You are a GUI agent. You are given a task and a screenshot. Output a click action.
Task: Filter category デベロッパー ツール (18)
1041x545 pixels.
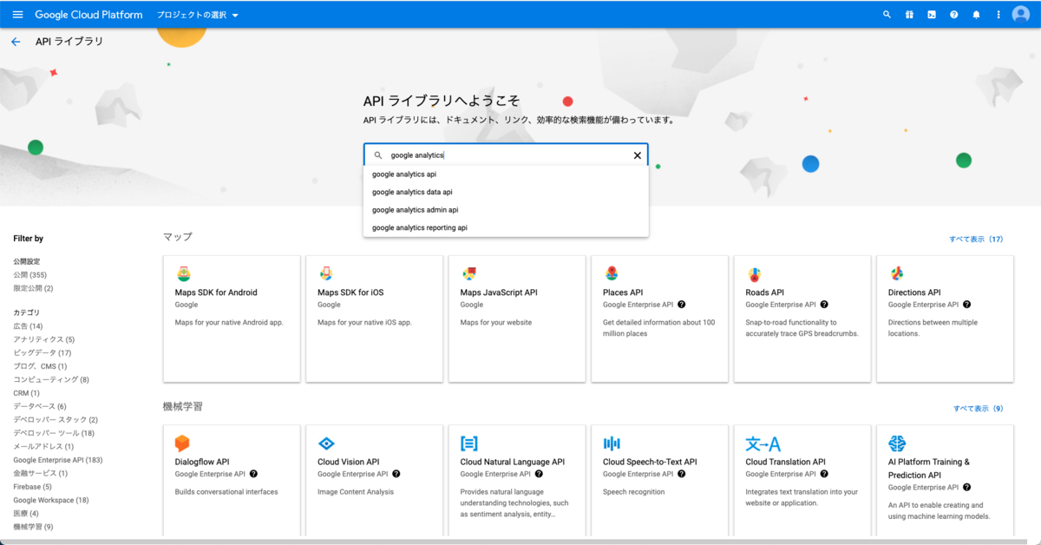54,433
